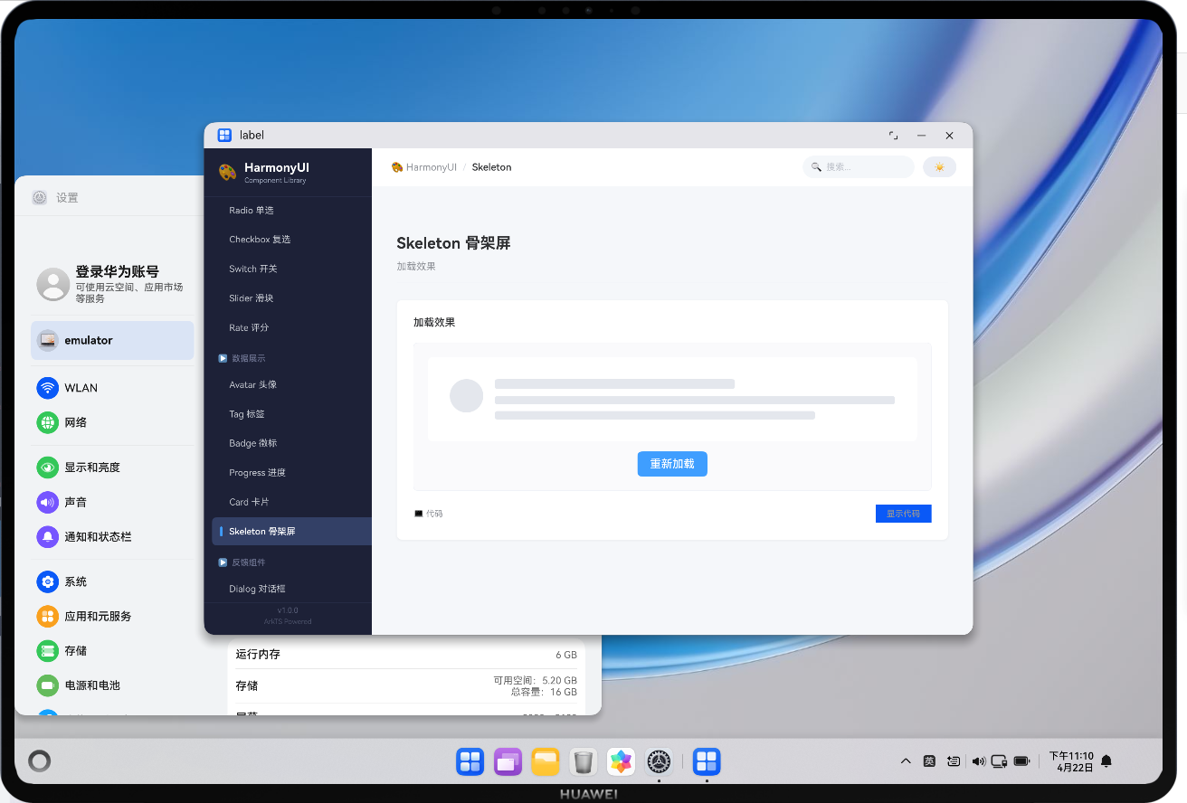Open the Progress 进度 sidebar item

pos(288,473)
